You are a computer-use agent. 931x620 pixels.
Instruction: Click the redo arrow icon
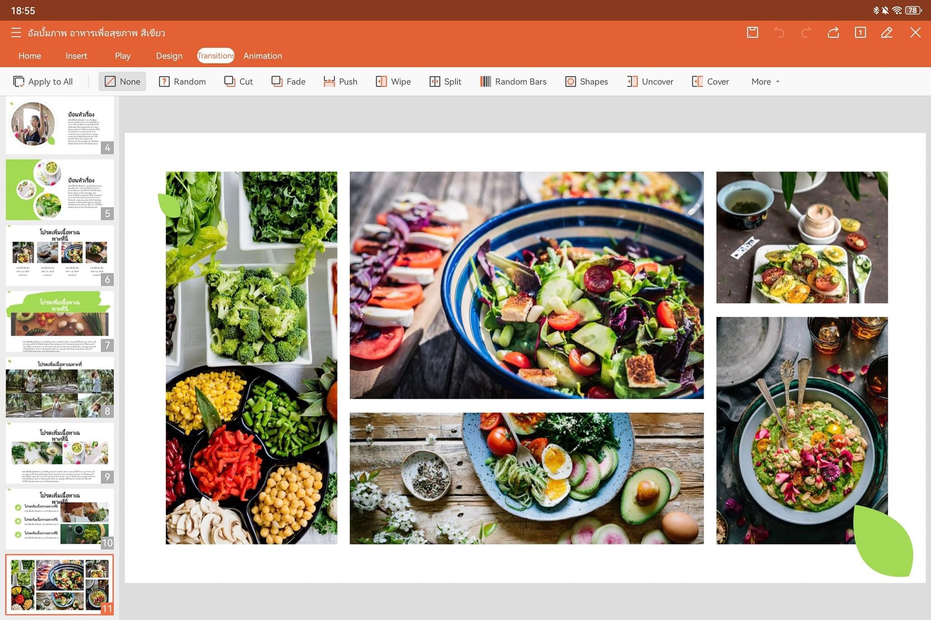(x=806, y=33)
